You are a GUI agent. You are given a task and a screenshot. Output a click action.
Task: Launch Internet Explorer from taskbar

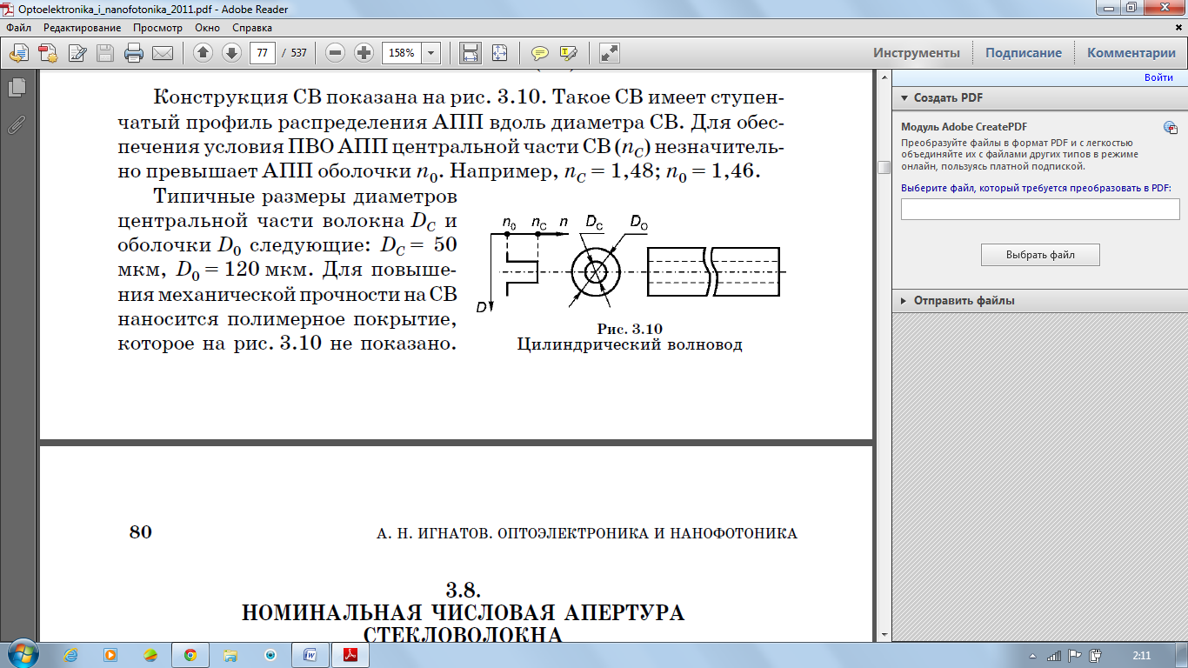tap(70, 655)
